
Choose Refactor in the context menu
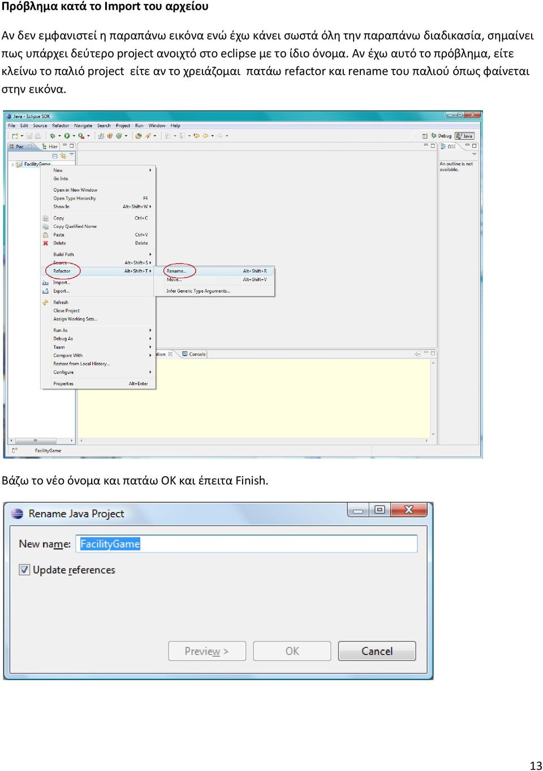pos(98,271)
